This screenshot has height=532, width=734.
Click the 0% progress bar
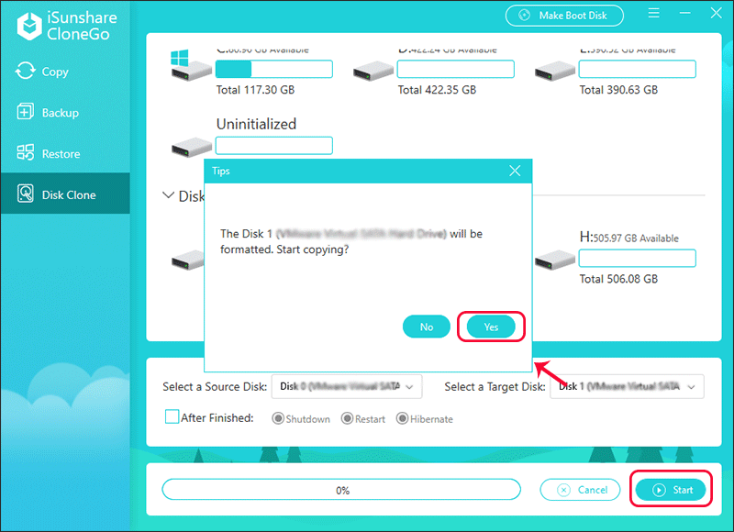pyautogui.click(x=342, y=490)
